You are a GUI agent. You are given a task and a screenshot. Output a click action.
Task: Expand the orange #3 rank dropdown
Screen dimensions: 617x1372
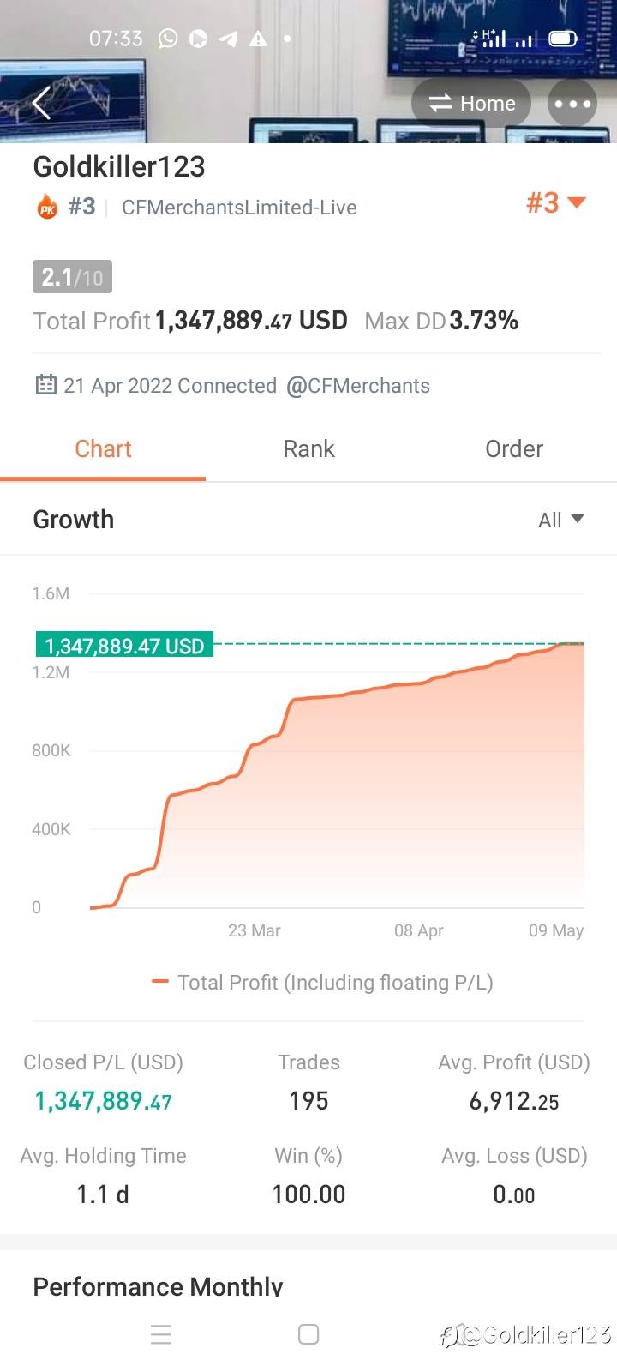pyautogui.click(x=555, y=203)
